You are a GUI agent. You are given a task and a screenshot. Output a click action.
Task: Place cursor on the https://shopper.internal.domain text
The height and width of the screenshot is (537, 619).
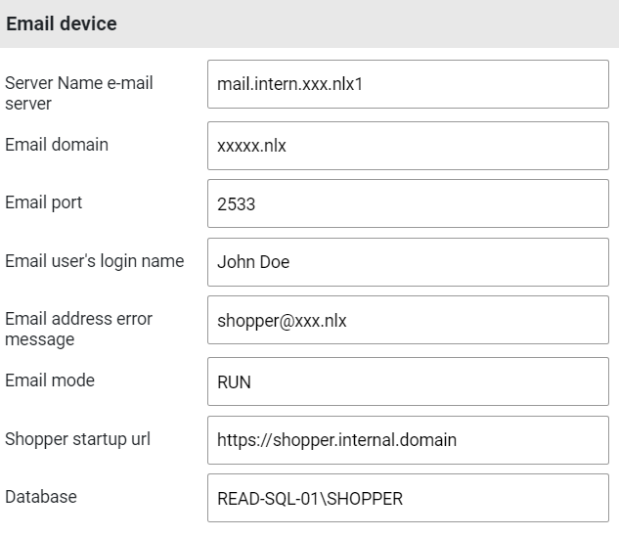coord(336,440)
